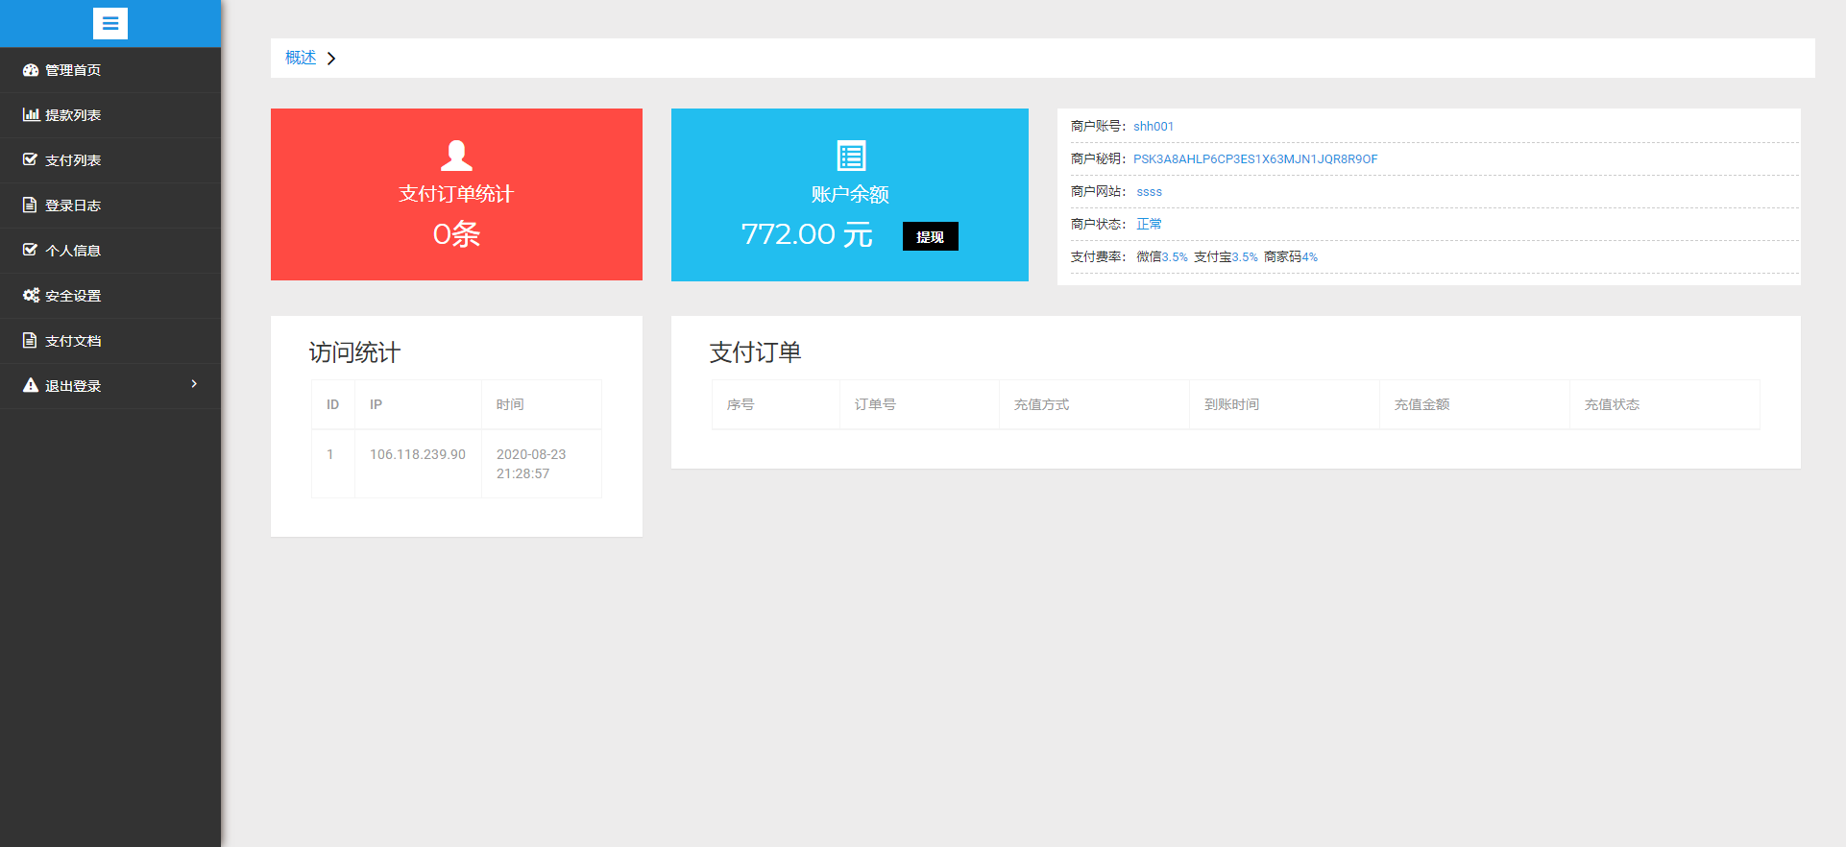Click the document icon beside 登录日志

pyautogui.click(x=30, y=205)
